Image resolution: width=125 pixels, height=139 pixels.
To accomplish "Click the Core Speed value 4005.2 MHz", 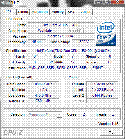I will pos(43,84).
